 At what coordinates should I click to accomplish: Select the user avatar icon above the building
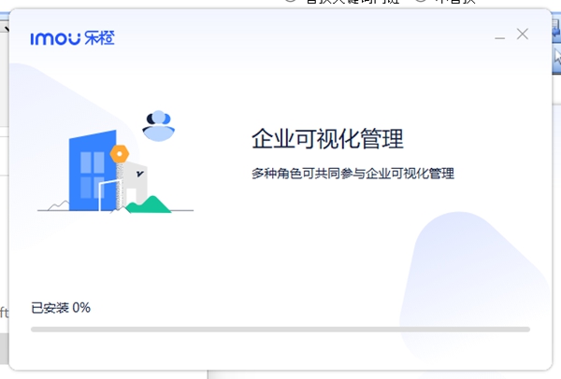tap(159, 124)
